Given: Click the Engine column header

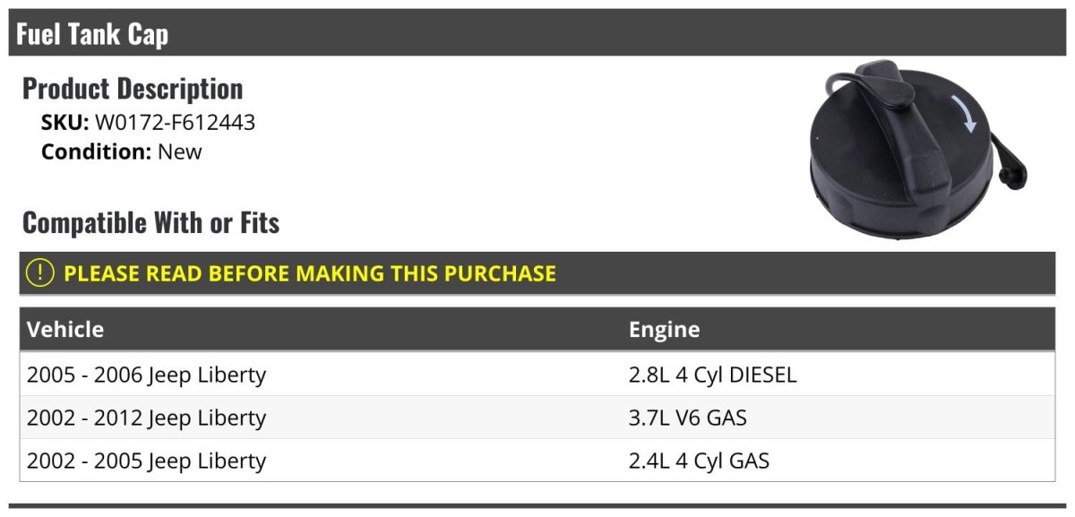Looking at the screenshot, I should [x=664, y=329].
